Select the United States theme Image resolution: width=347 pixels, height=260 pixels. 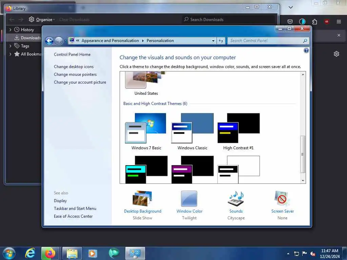coord(146,84)
